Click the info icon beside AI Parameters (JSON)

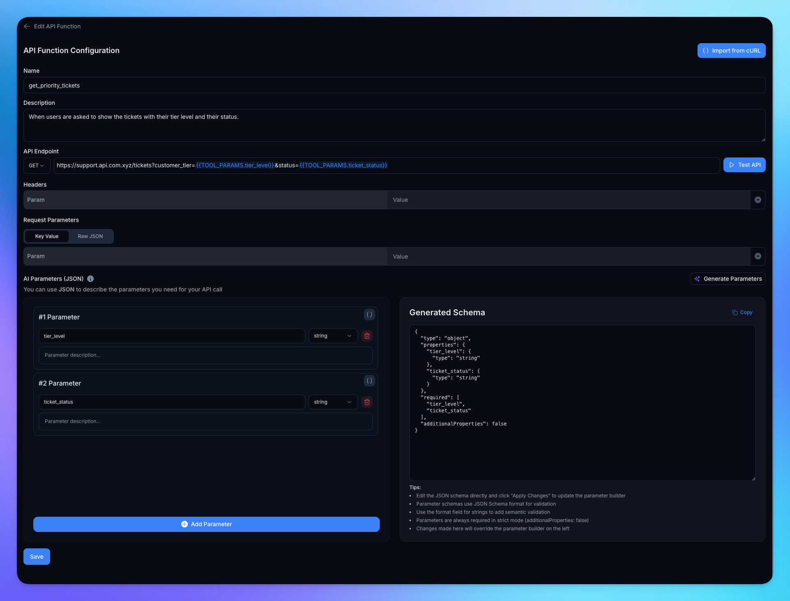tap(90, 279)
